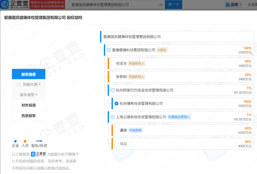Click the 中国香港 tag
Viewport: 257px width, 174px height.
135,130
